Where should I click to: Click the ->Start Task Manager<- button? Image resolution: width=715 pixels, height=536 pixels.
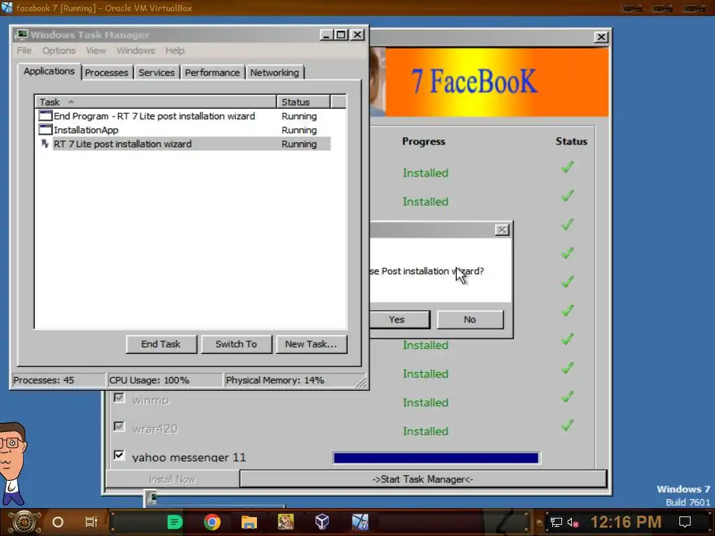click(423, 479)
